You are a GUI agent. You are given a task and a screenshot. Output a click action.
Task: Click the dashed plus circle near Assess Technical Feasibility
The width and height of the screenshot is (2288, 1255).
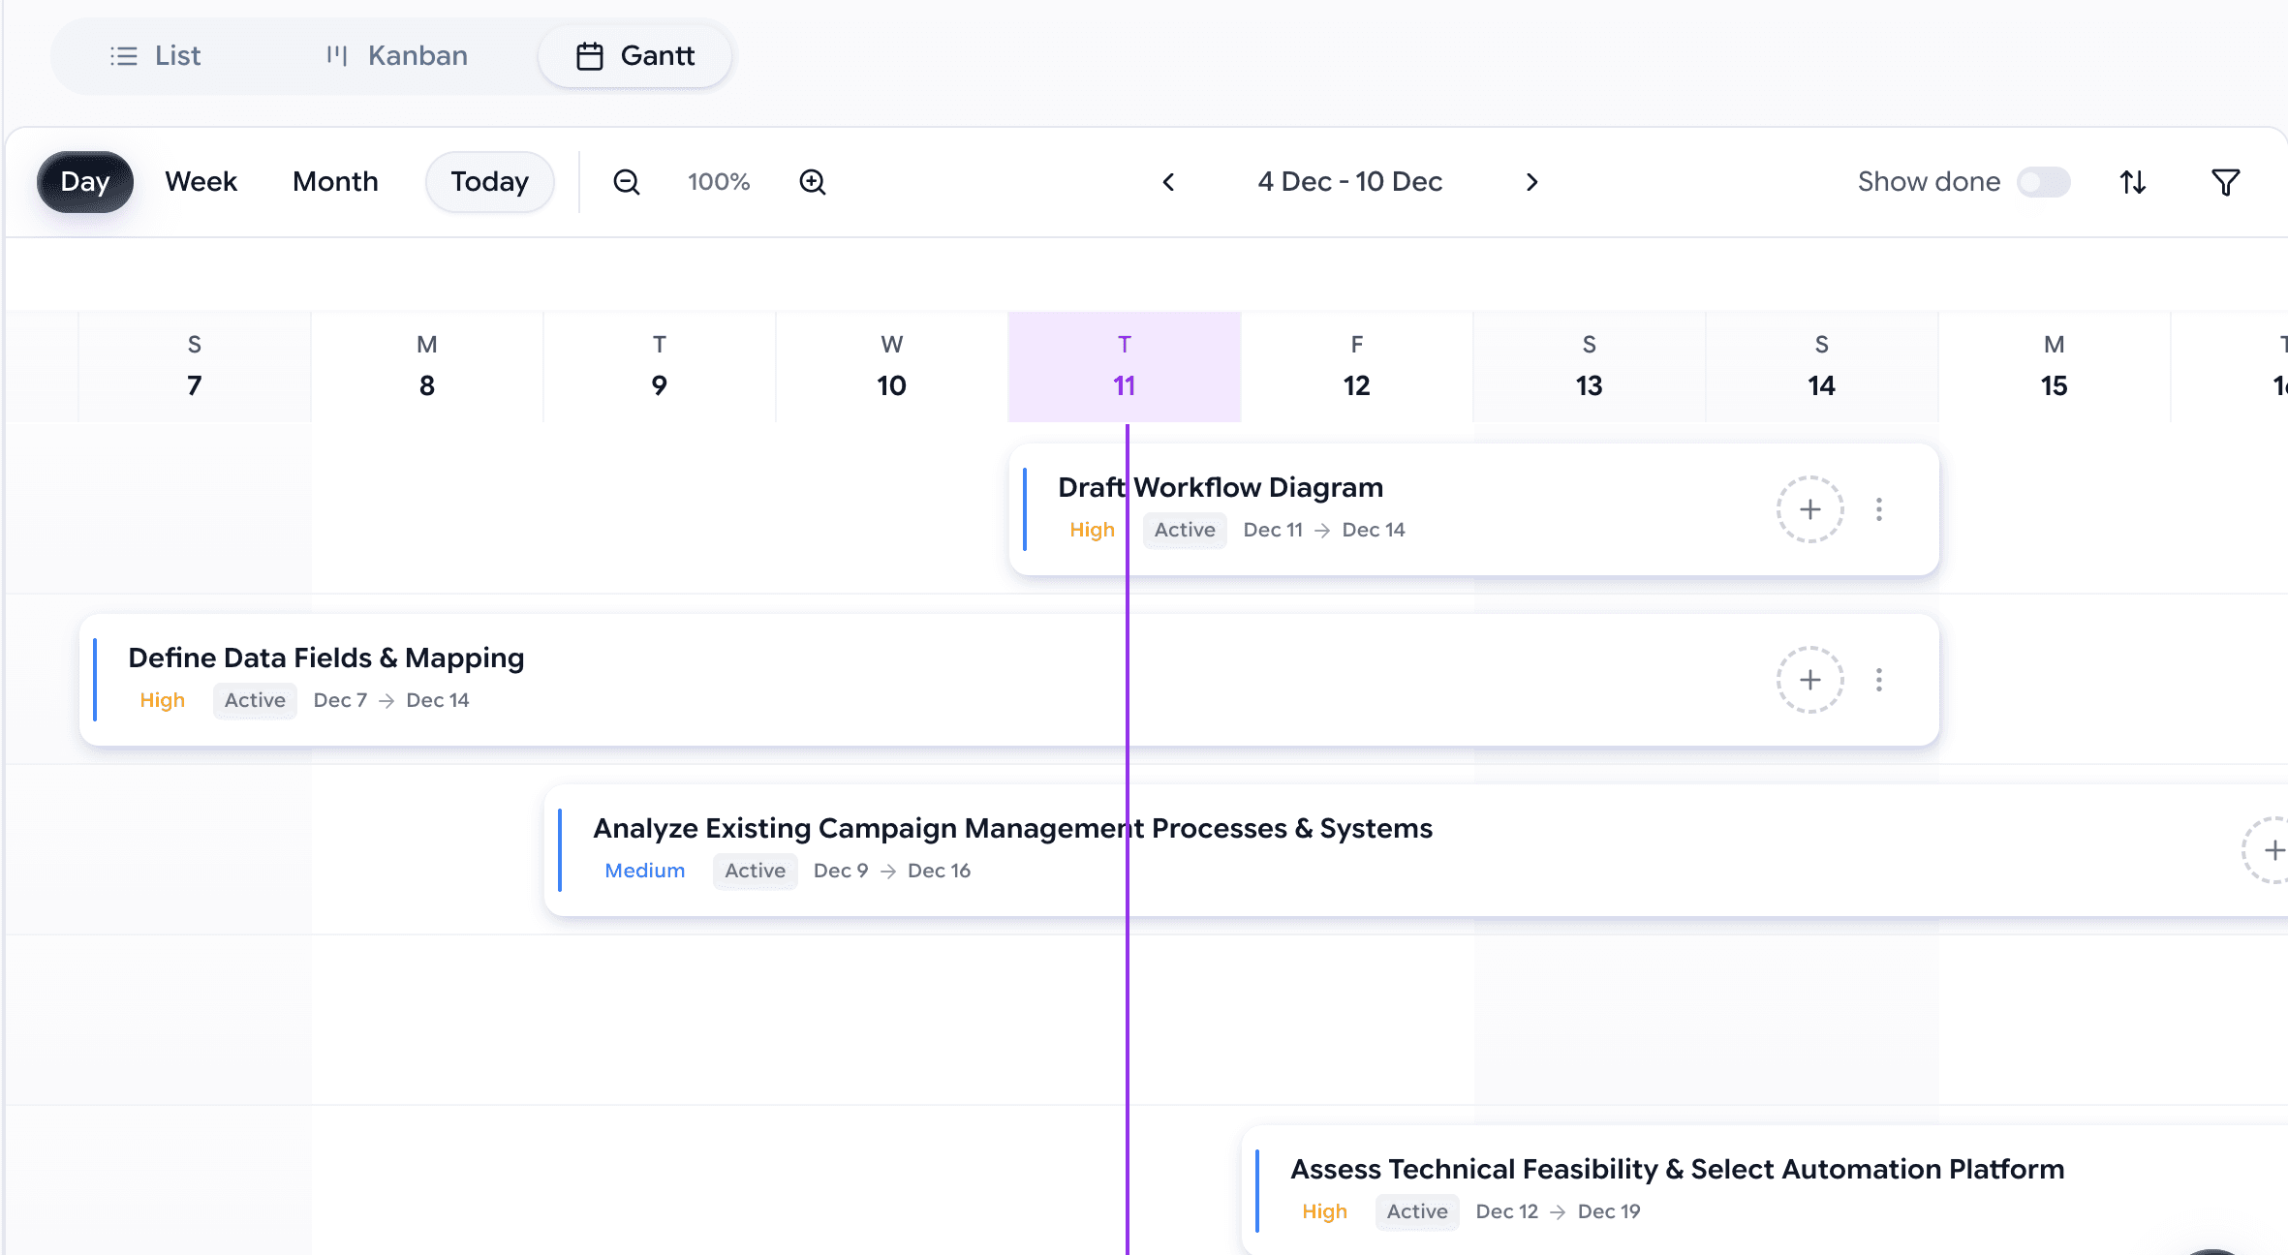(x=2272, y=850)
